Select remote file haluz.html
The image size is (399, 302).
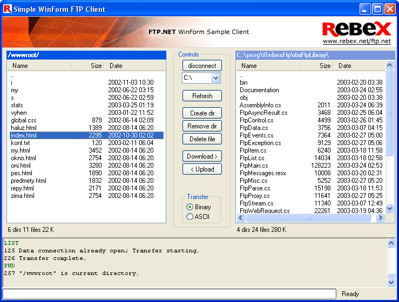click(x=24, y=128)
